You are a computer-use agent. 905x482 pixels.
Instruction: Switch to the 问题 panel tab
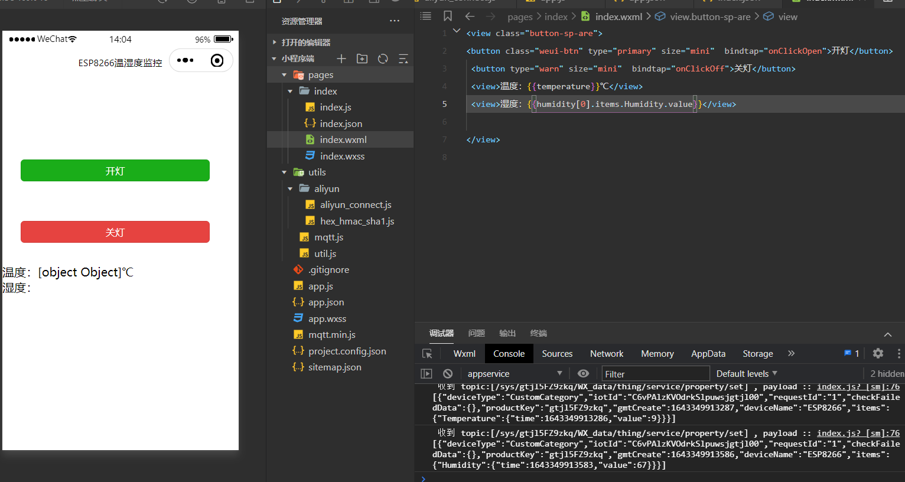(476, 333)
